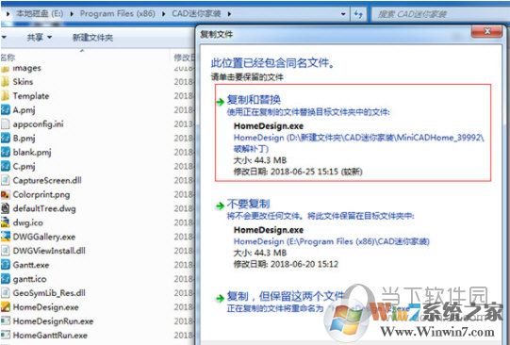Click the 搜索 CAD迷你家装 search box
This screenshot has height=345, width=510.
click(x=440, y=14)
